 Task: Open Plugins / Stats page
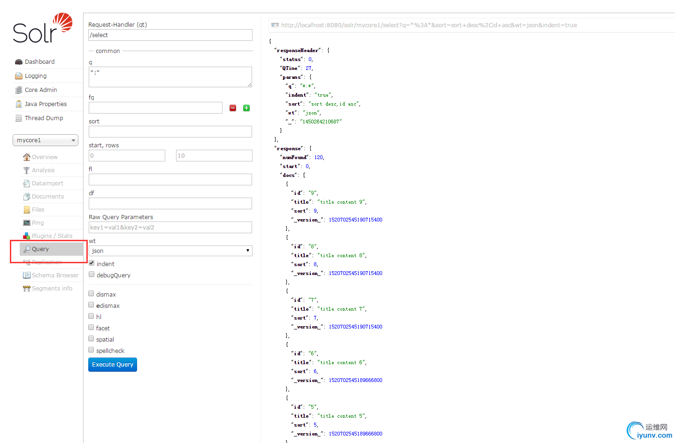52,236
